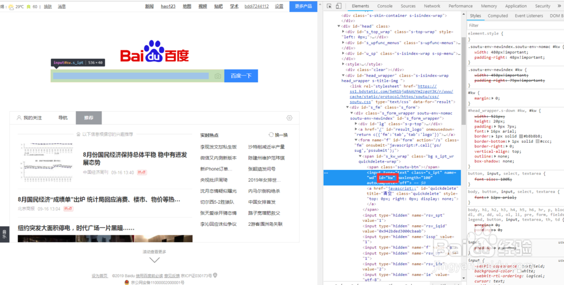Open the 视频 link in top navigation
The height and width of the screenshot is (285, 564).
(x=202, y=6)
